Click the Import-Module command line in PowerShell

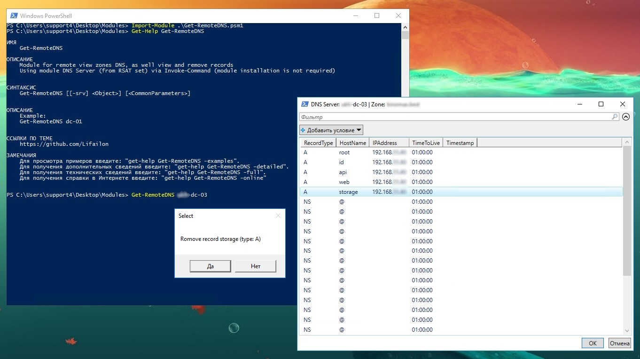pos(187,25)
